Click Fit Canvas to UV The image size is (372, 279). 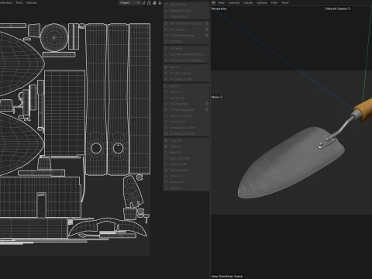click(x=186, y=79)
